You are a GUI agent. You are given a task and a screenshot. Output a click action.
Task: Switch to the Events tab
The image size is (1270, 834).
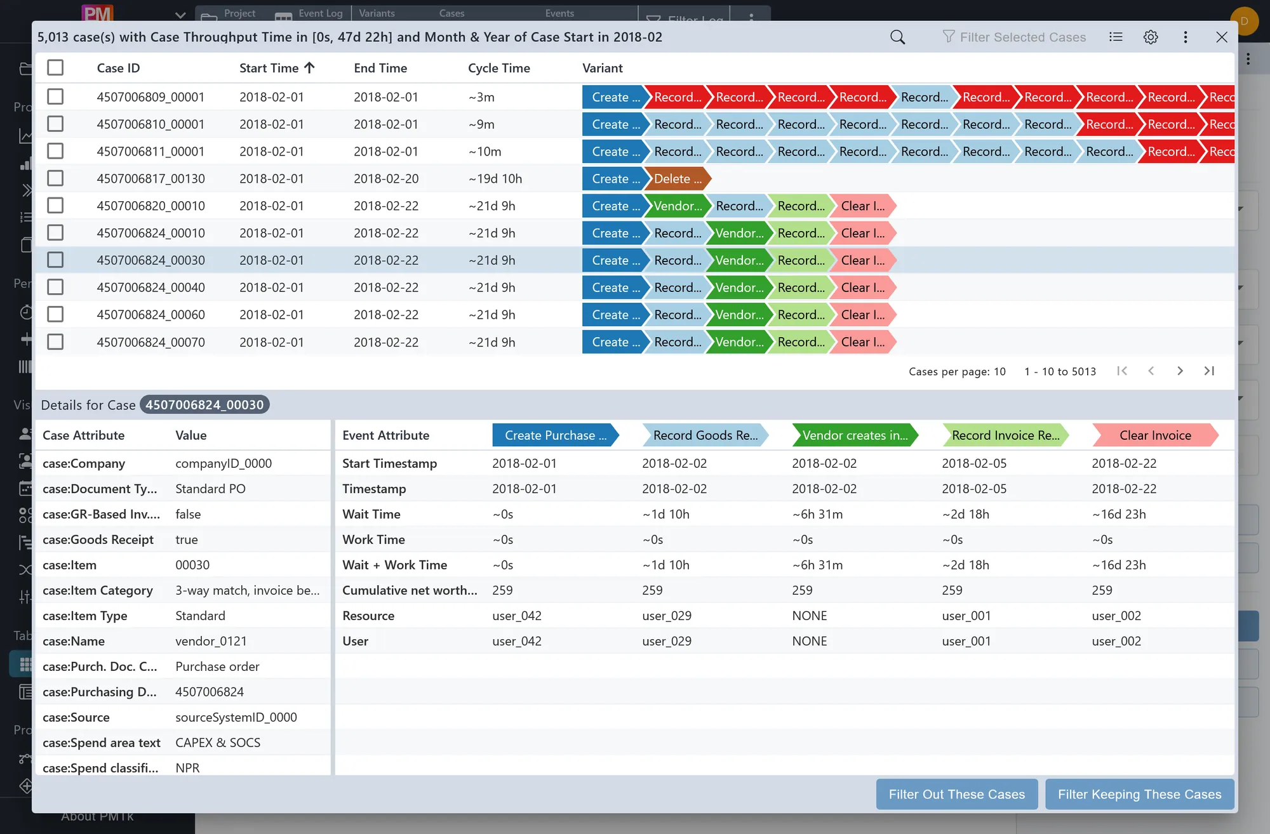pyautogui.click(x=559, y=13)
